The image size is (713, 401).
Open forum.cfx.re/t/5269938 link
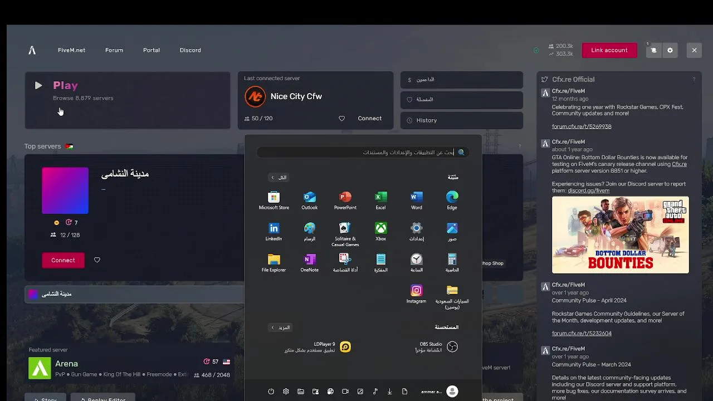[x=582, y=126]
